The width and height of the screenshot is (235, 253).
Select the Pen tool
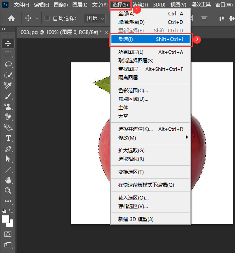click(x=8, y=149)
